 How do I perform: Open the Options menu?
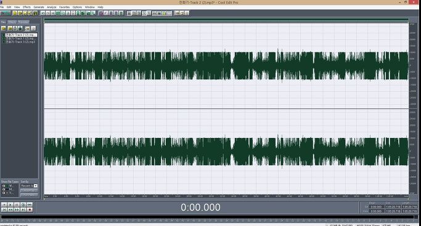[77, 7]
